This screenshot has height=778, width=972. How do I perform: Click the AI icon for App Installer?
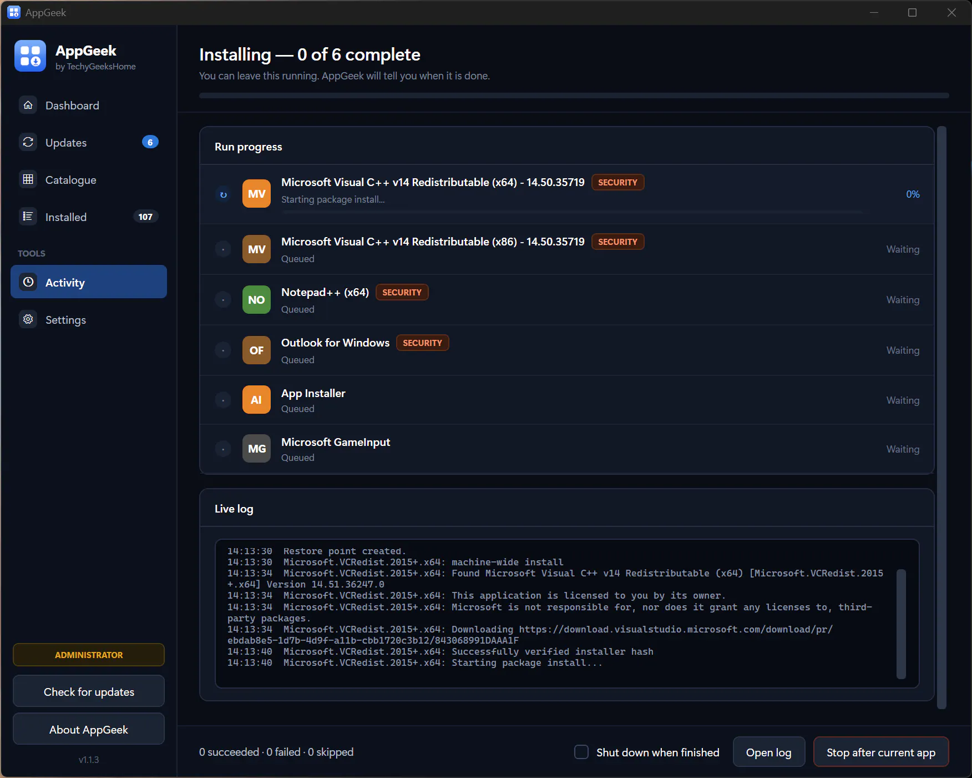tap(256, 400)
